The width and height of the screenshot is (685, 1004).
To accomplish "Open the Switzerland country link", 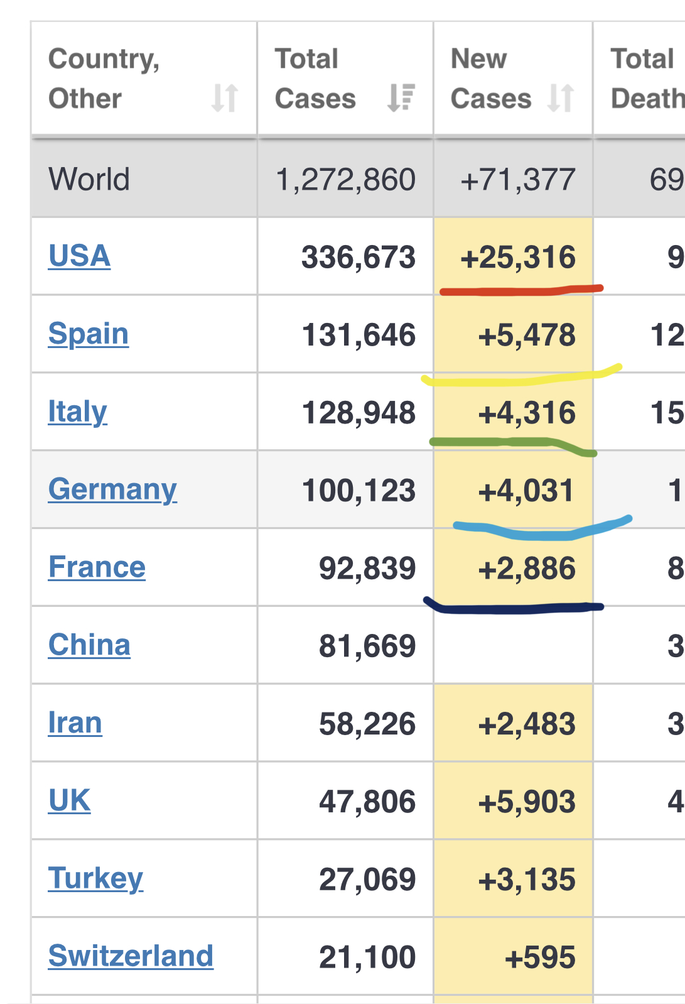I will coord(131,956).
